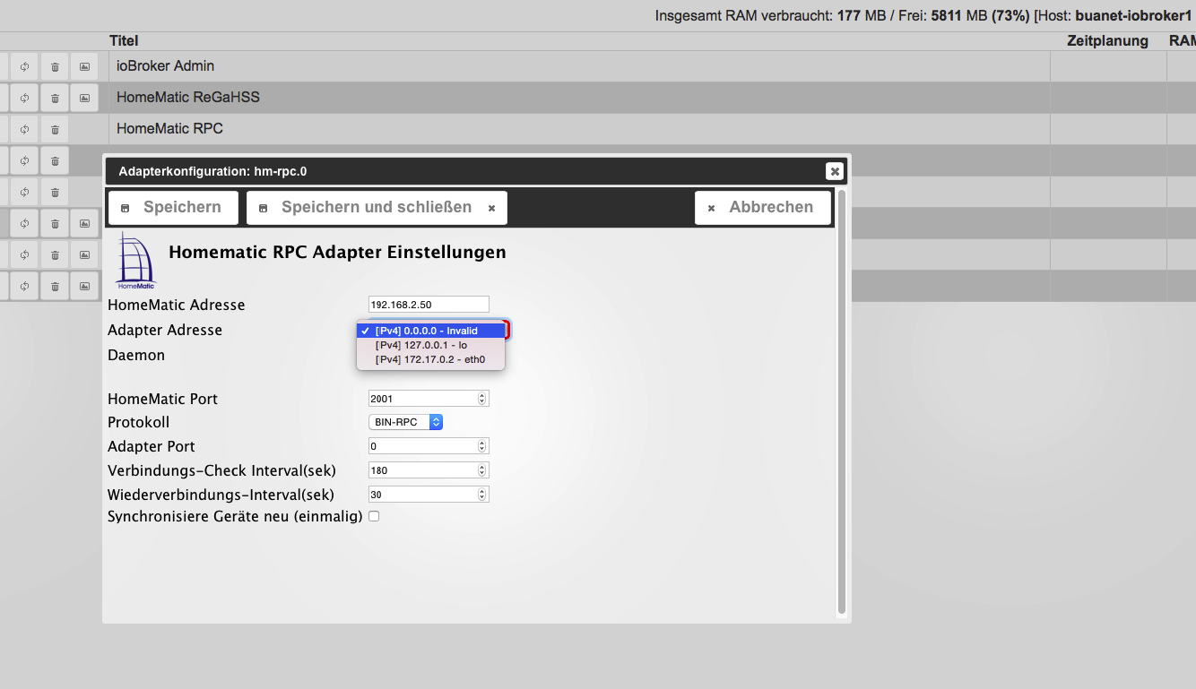This screenshot has height=689, width=1196.
Task: Cancel with the Abbrechen button
Action: coord(763,208)
